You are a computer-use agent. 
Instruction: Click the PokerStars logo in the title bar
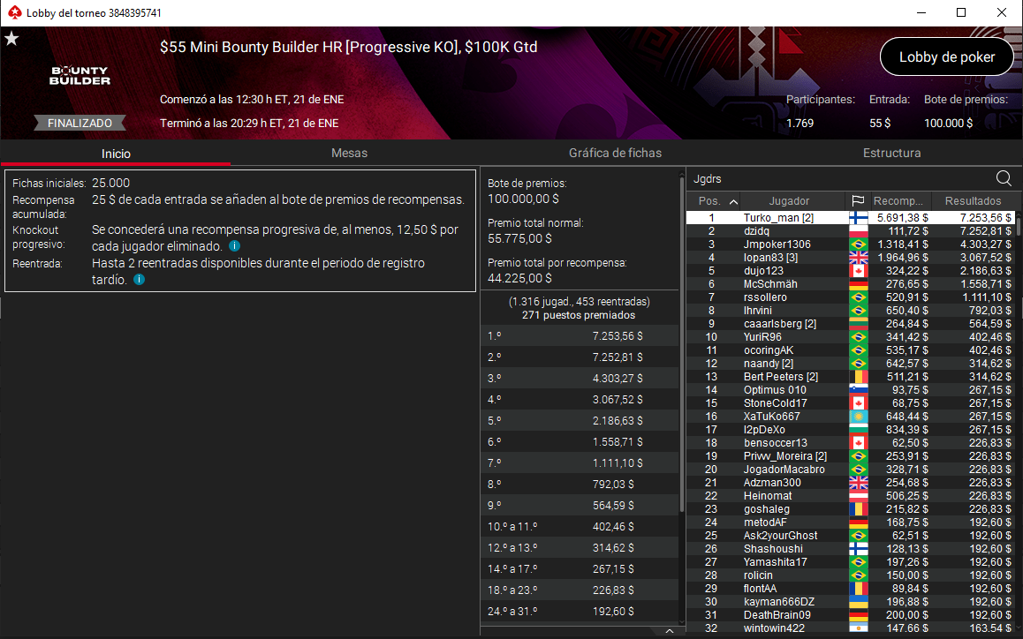click(14, 12)
